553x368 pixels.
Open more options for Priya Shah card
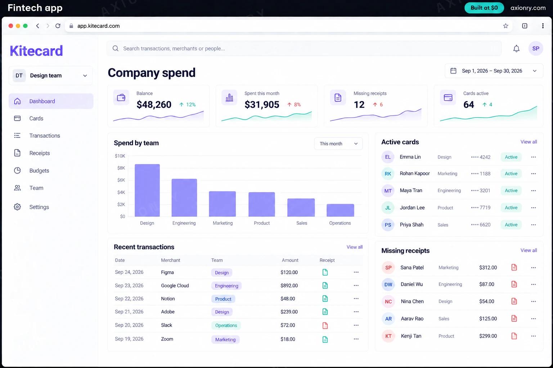[x=534, y=225]
